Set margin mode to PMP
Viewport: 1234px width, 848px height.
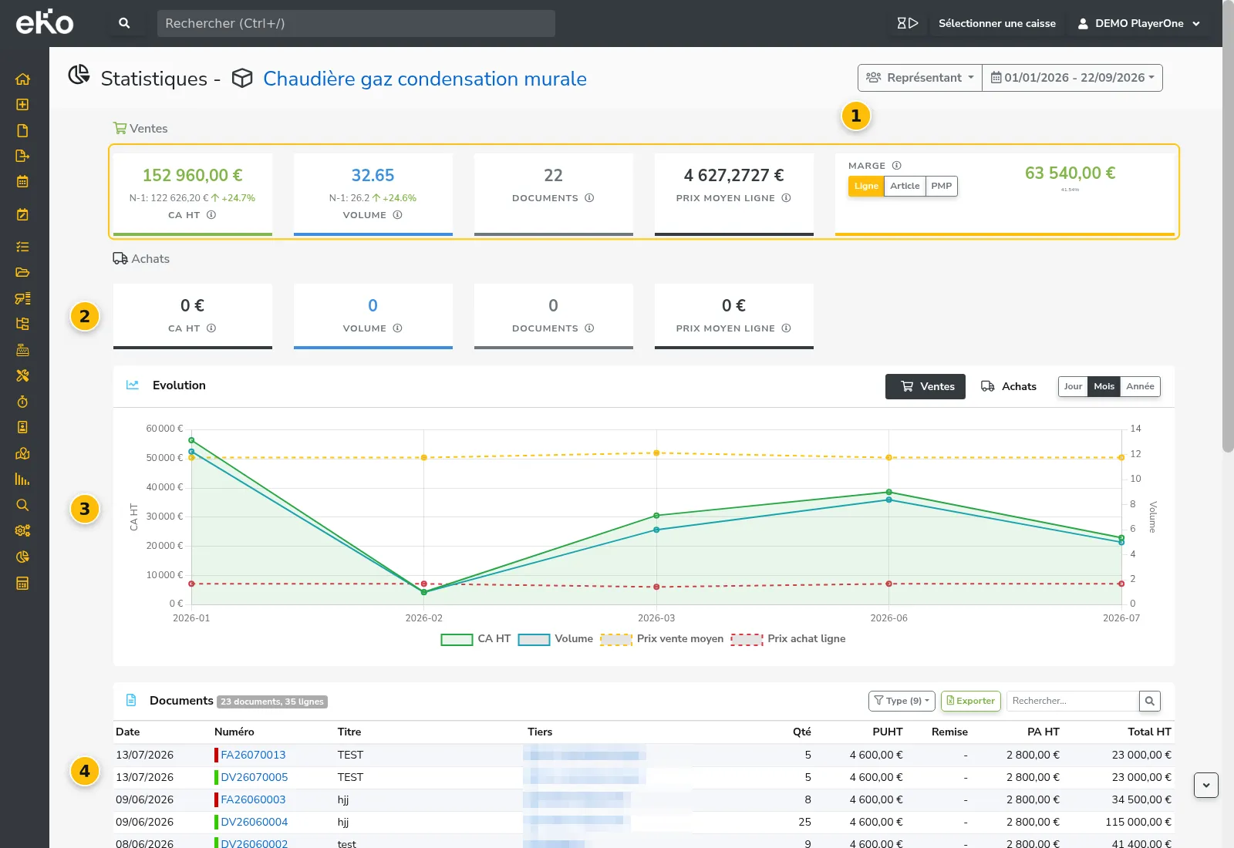point(941,186)
